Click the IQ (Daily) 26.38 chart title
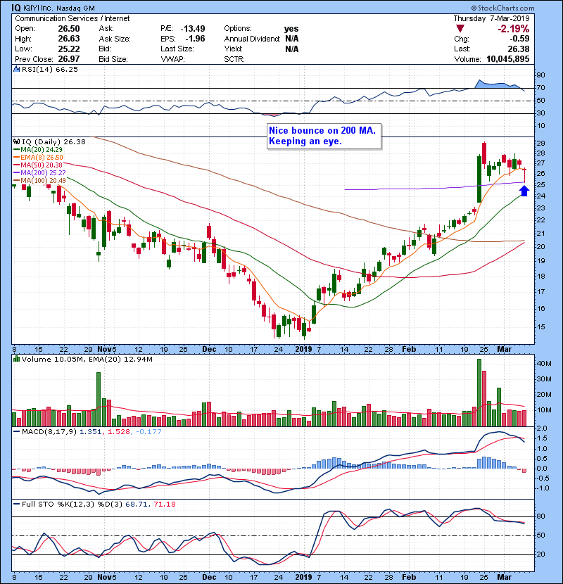 point(53,141)
